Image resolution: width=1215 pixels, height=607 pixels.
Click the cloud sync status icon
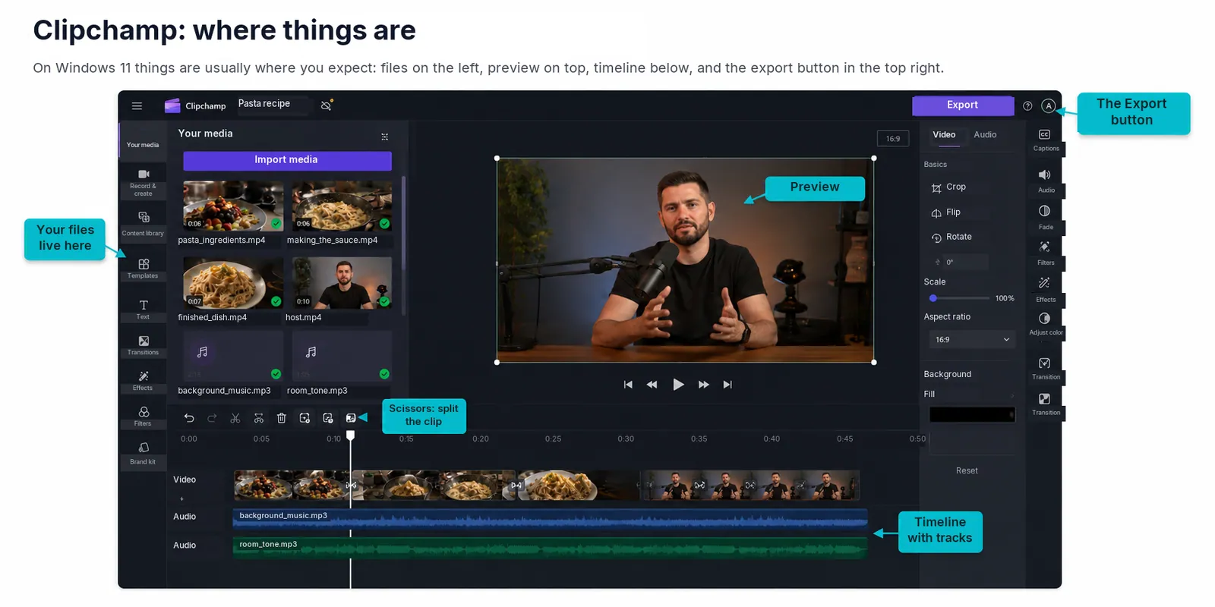[x=327, y=105]
